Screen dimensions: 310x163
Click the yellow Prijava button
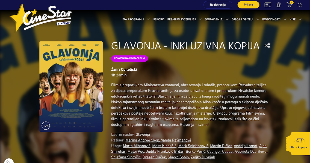[248, 5]
